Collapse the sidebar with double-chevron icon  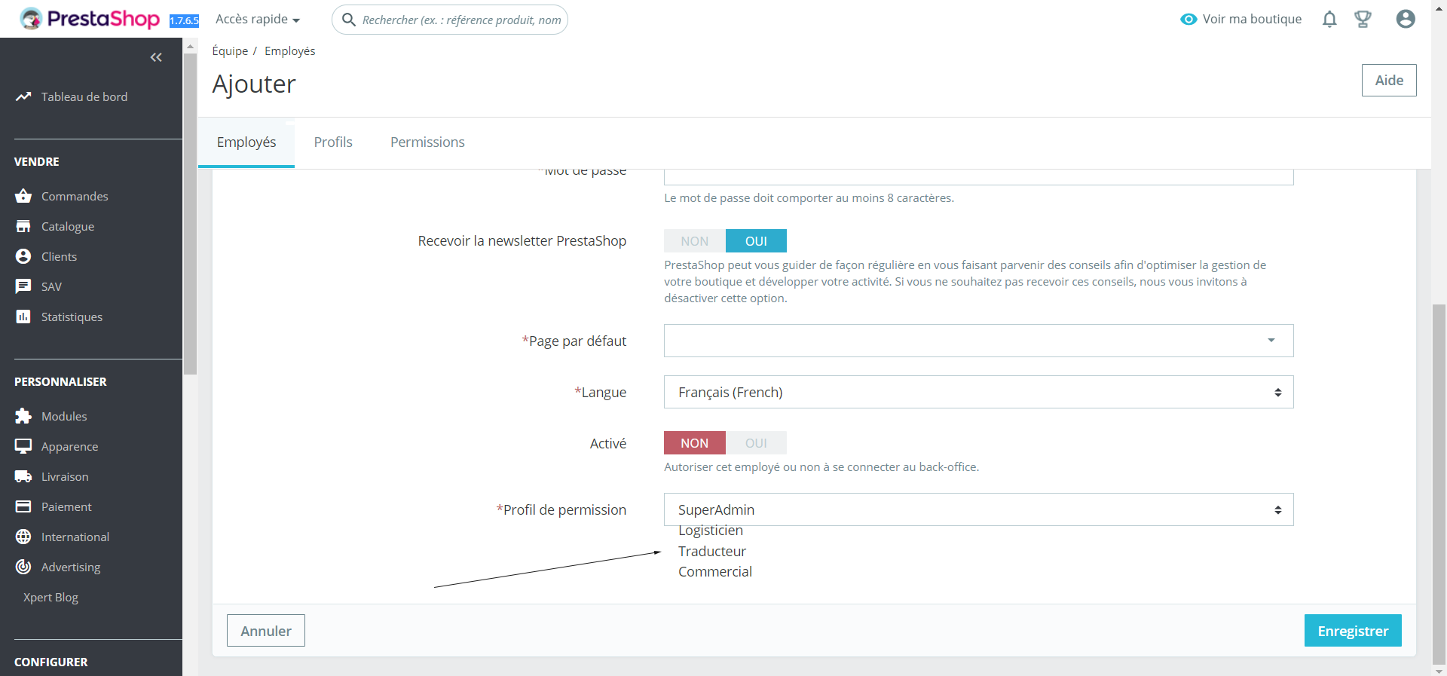tap(156, 57)
